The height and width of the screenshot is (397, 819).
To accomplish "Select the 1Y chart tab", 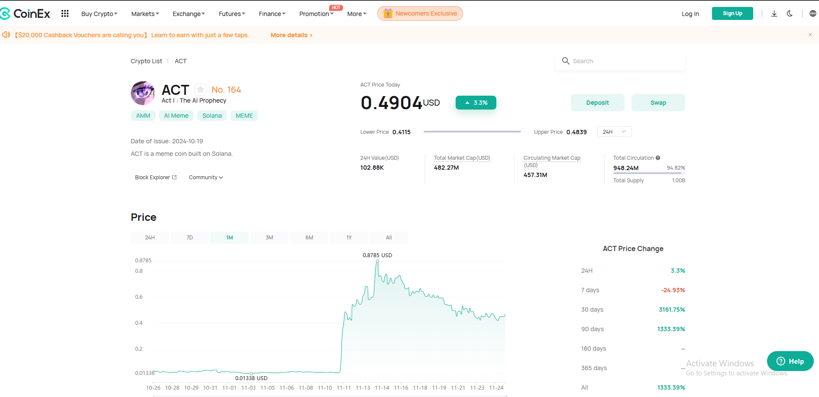I will (349, 238).
